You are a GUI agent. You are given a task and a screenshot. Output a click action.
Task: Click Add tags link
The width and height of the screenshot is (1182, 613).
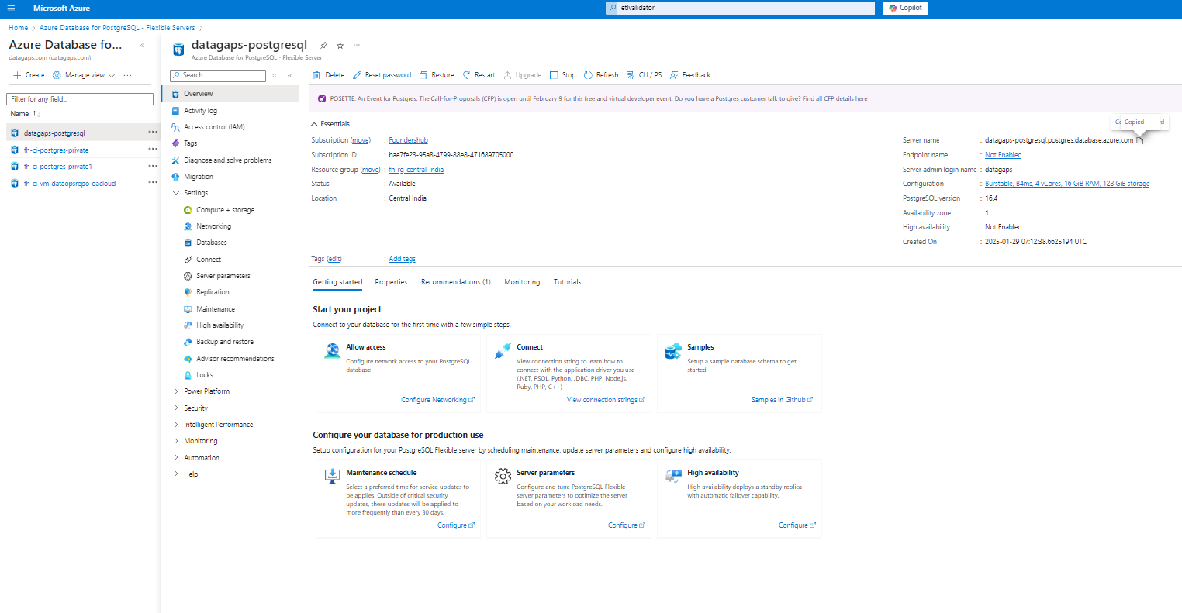402,259
